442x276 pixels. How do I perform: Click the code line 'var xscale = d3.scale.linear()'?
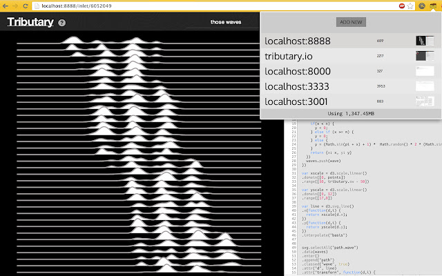click(x=334, y=173)
